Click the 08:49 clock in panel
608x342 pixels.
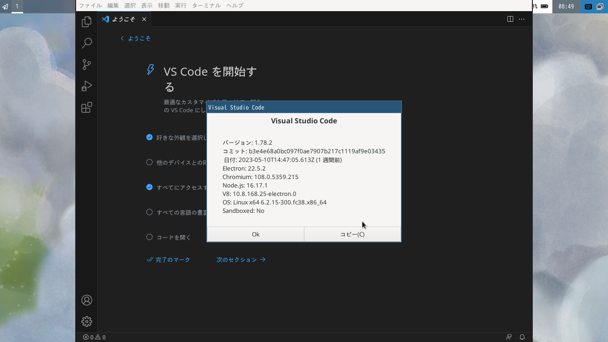pyautogui.click(x=566, y=6)
